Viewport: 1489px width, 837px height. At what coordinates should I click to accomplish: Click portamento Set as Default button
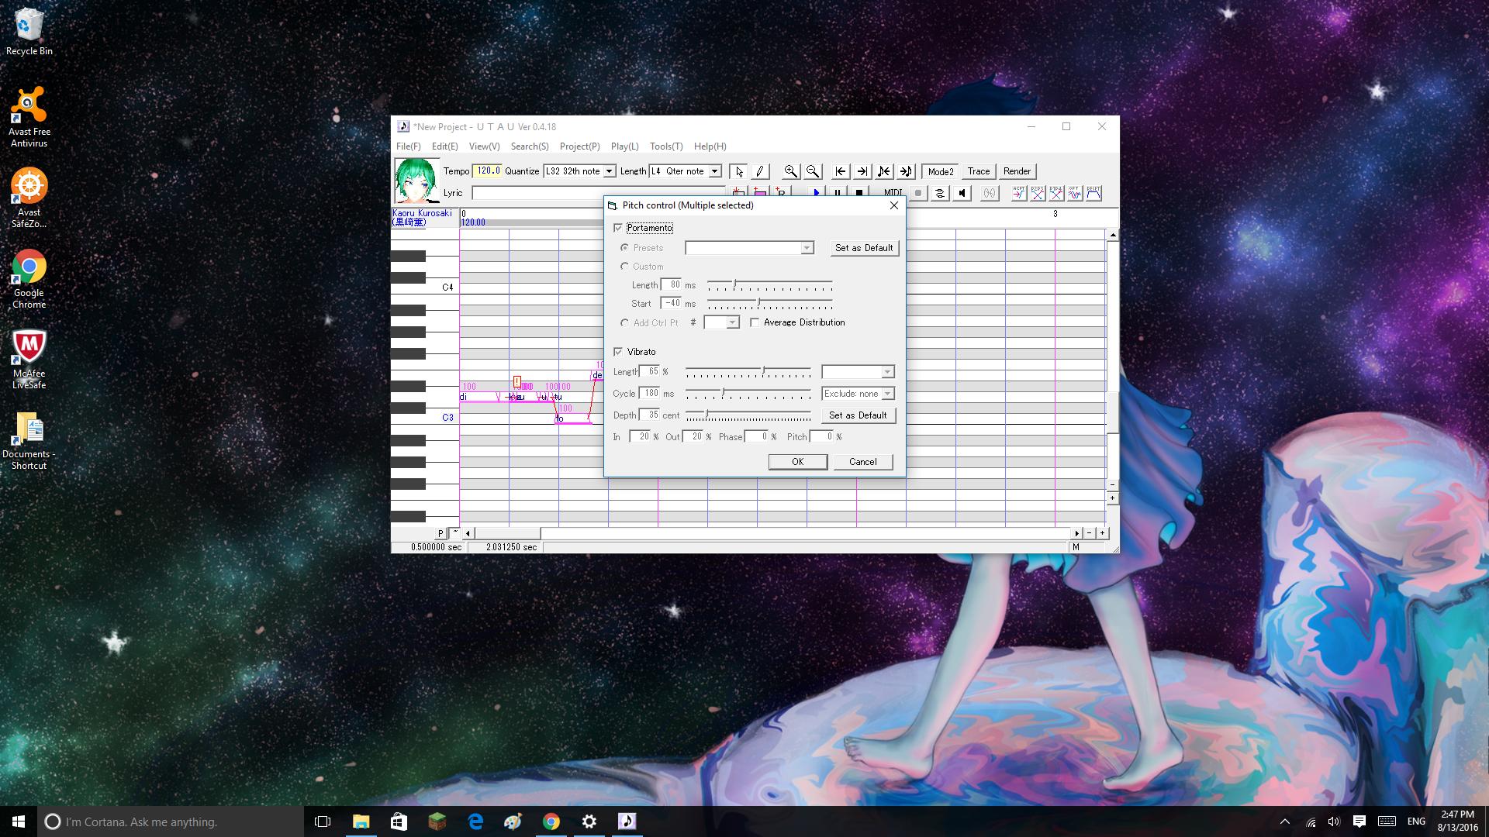click(x=864, y=248)
